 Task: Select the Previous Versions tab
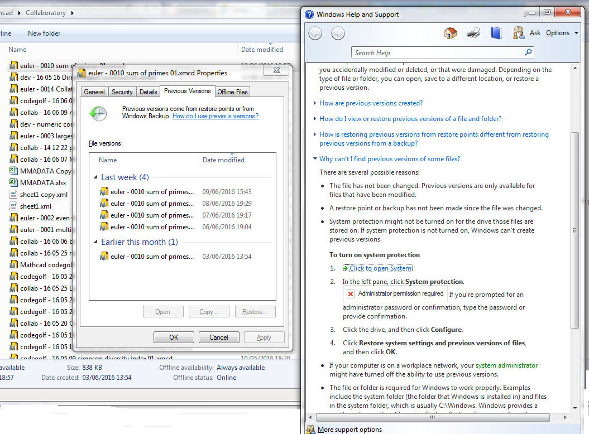(188, 91)
